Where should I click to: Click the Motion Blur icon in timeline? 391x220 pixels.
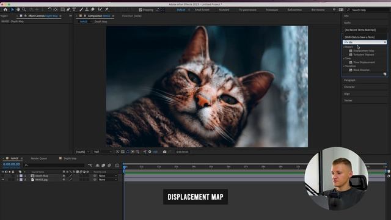tap(109, 165)
